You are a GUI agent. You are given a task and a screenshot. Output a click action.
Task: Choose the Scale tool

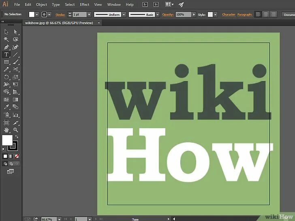[15, 77]
